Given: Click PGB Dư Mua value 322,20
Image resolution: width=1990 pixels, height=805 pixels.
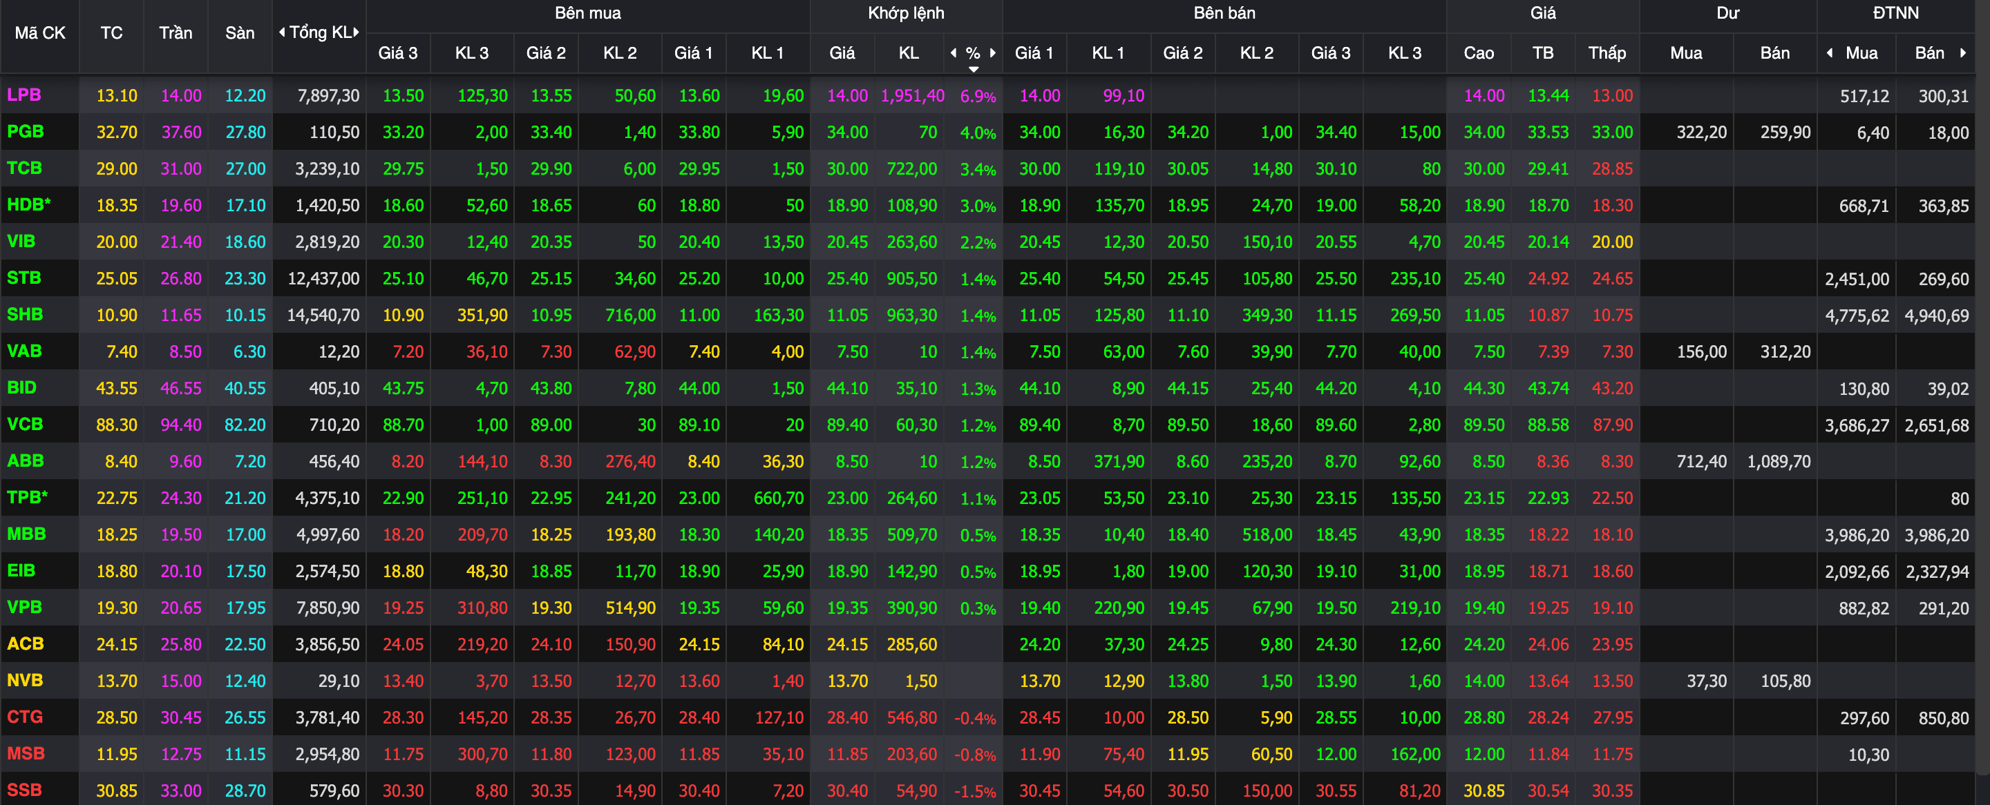Looking at the screenshot, I should pyautogui.click(x=1701, y=132).
